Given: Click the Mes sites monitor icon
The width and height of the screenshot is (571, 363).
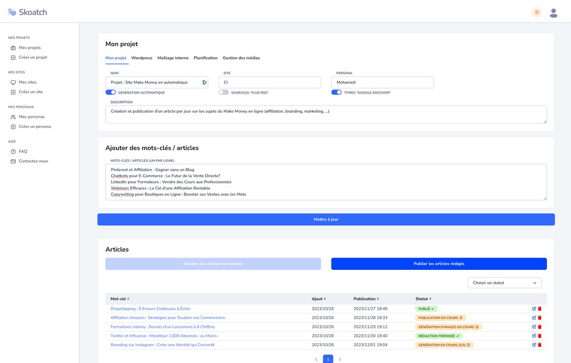Looking at the screenshot, I should pyautogui.click(x=13, y=82).
